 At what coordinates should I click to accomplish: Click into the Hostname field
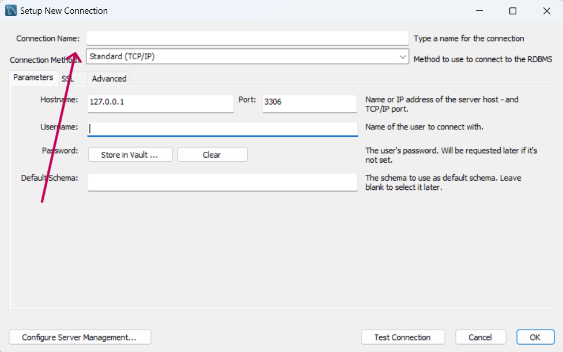(x=161, y=104)
